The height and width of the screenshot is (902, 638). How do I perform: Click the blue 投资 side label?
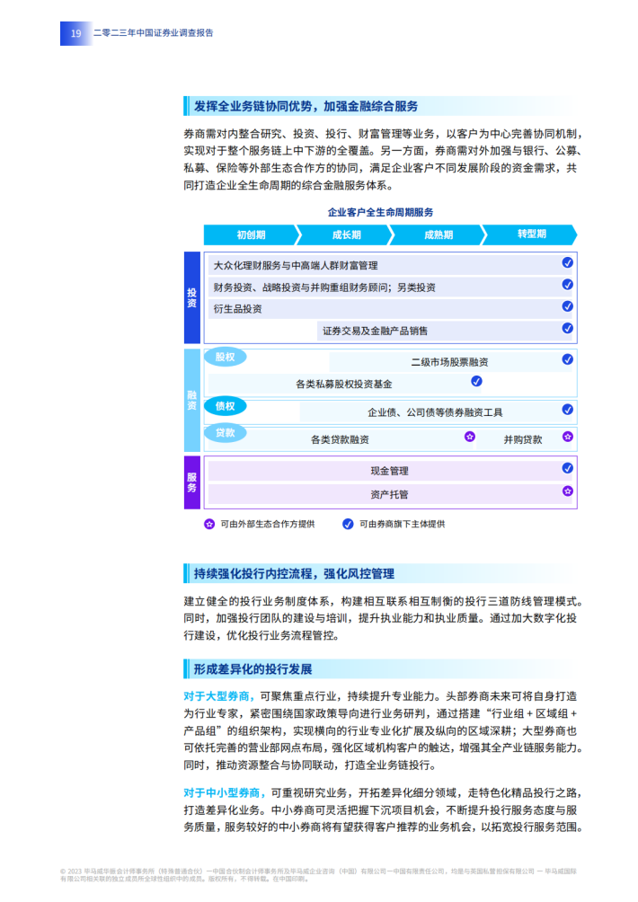pyautogui.click(x=192, y=297)
